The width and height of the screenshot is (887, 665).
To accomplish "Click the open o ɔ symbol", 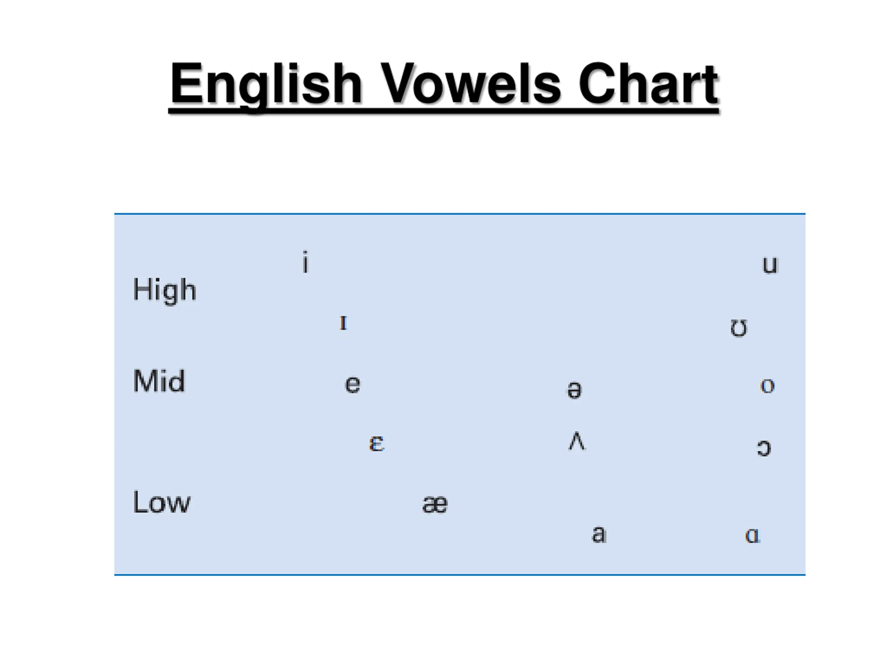I will 764,448.
